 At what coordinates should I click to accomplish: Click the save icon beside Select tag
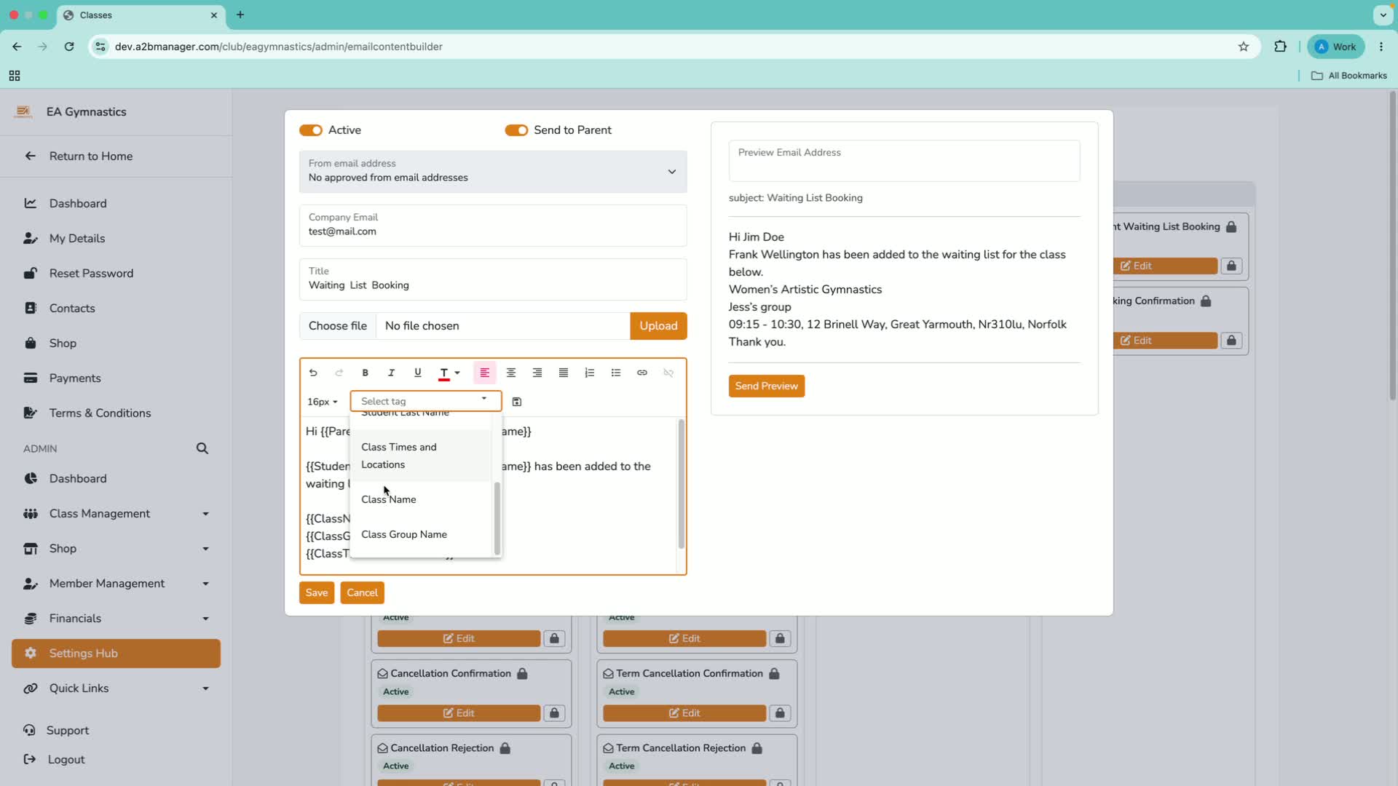point(517,402)
